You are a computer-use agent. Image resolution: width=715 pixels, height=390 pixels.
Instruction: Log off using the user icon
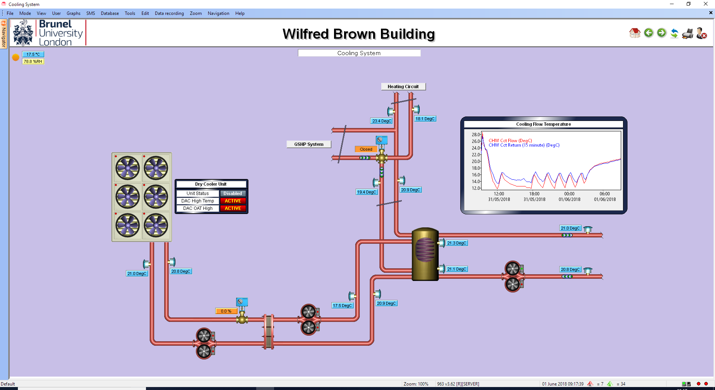[x=702, y=33]
